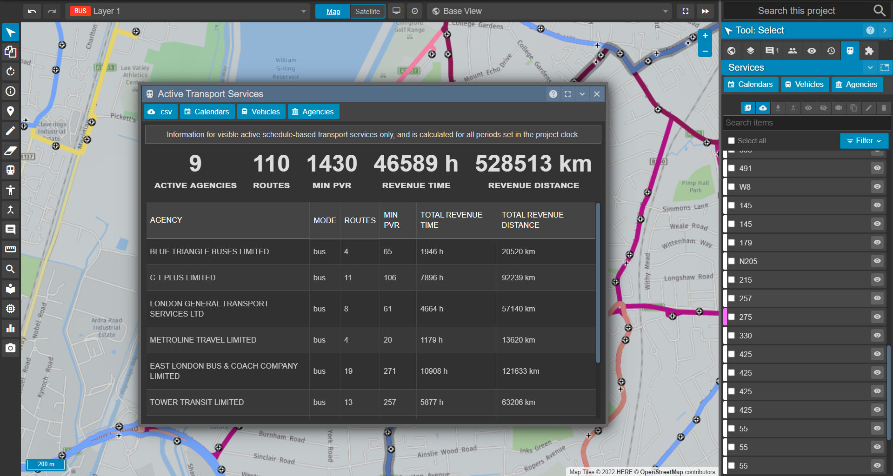Viewport: 893px width, 476px height.
Task: Collapse the Active Transport Services dialog
Action: (582, 94)
